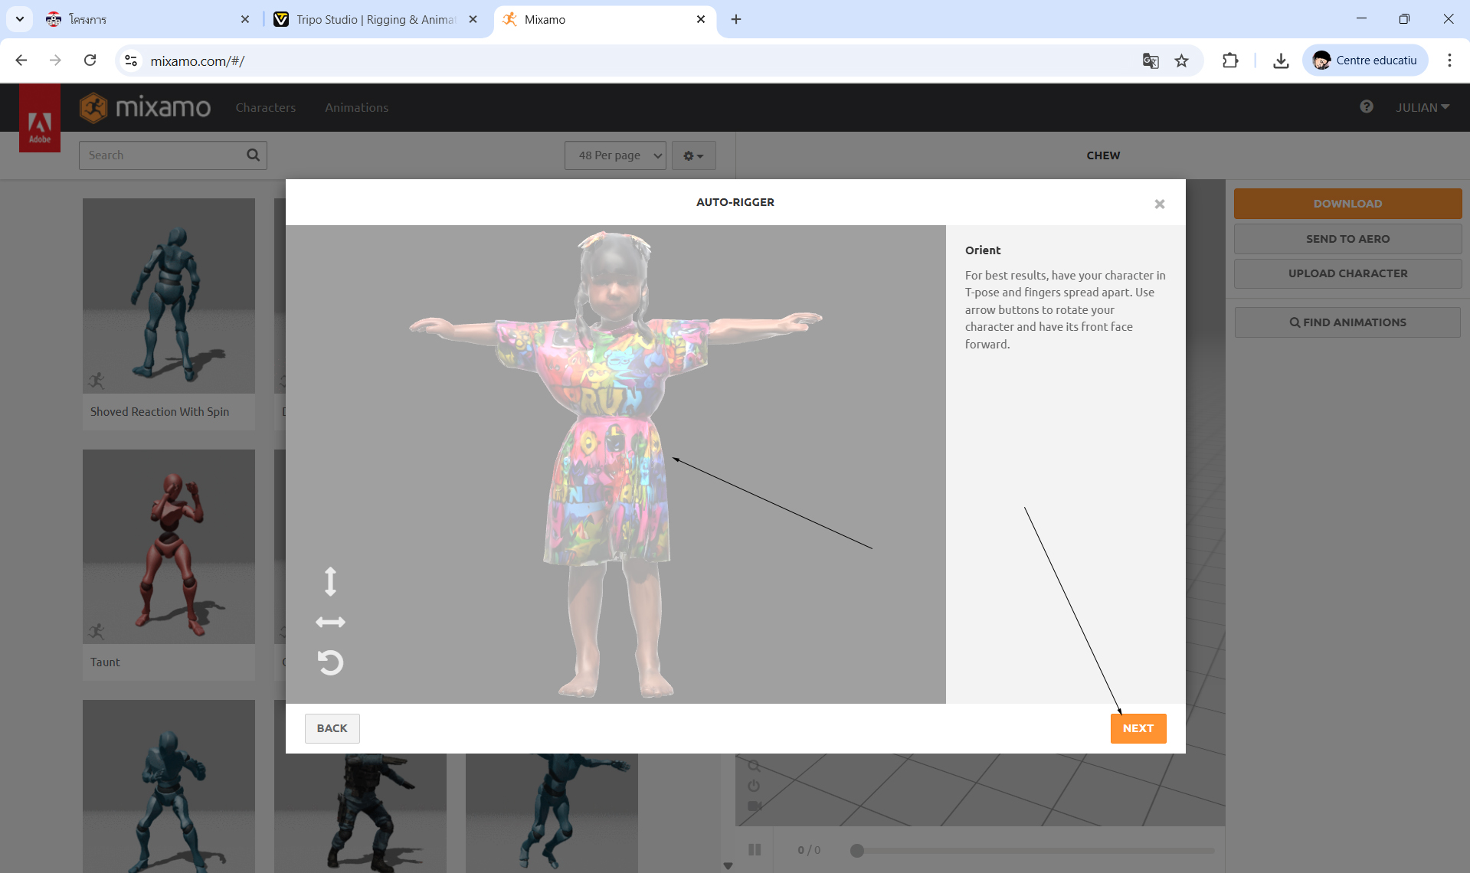Select the Taunt animation thumbnail

tap(169, 547)
